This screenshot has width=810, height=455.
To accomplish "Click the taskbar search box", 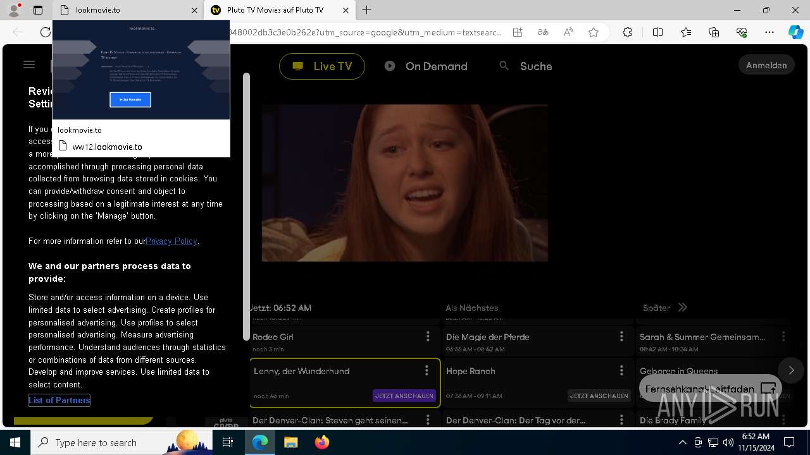I will click(x=122, y=442).
